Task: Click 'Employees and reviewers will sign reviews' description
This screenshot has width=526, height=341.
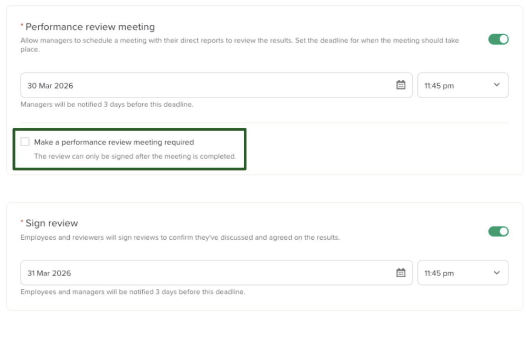Action: pos(180,238)
